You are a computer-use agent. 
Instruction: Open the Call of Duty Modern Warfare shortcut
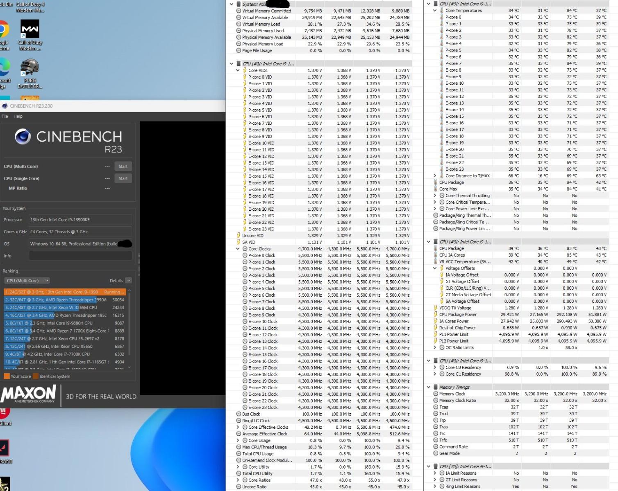(30, 29)
